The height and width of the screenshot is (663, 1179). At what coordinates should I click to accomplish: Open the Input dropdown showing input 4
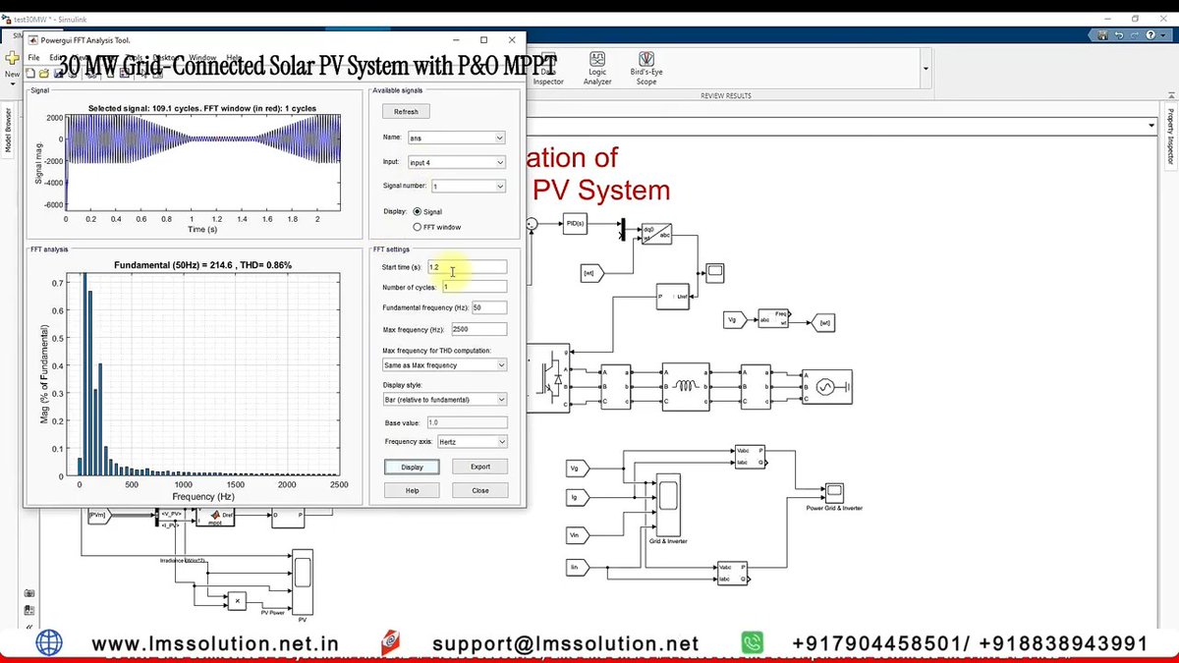coord(455,162)
